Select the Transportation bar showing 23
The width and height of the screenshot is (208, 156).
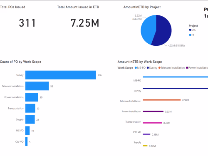[30, 108]
